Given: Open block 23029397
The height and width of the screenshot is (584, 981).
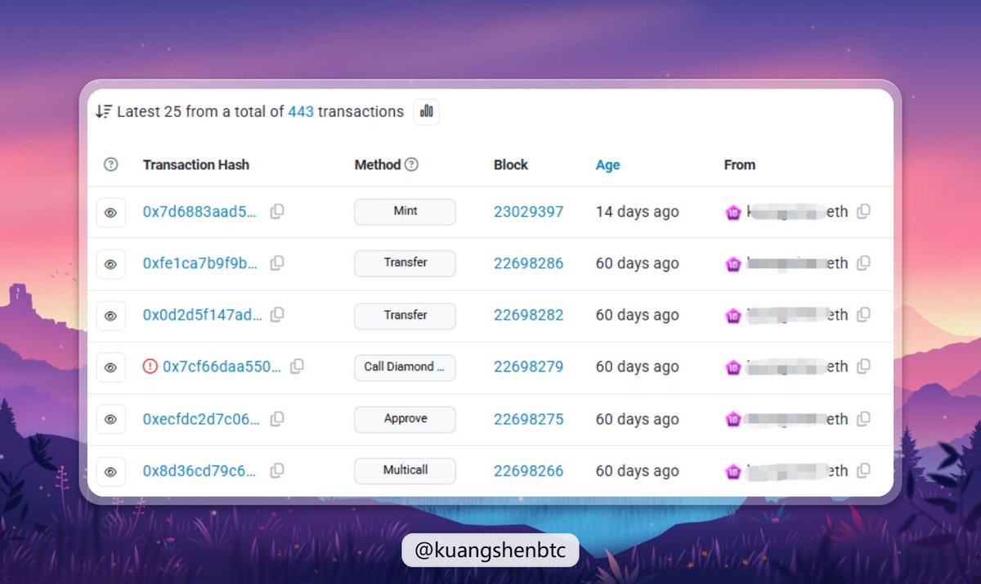Looking at the screenshot, I should 528,212.
